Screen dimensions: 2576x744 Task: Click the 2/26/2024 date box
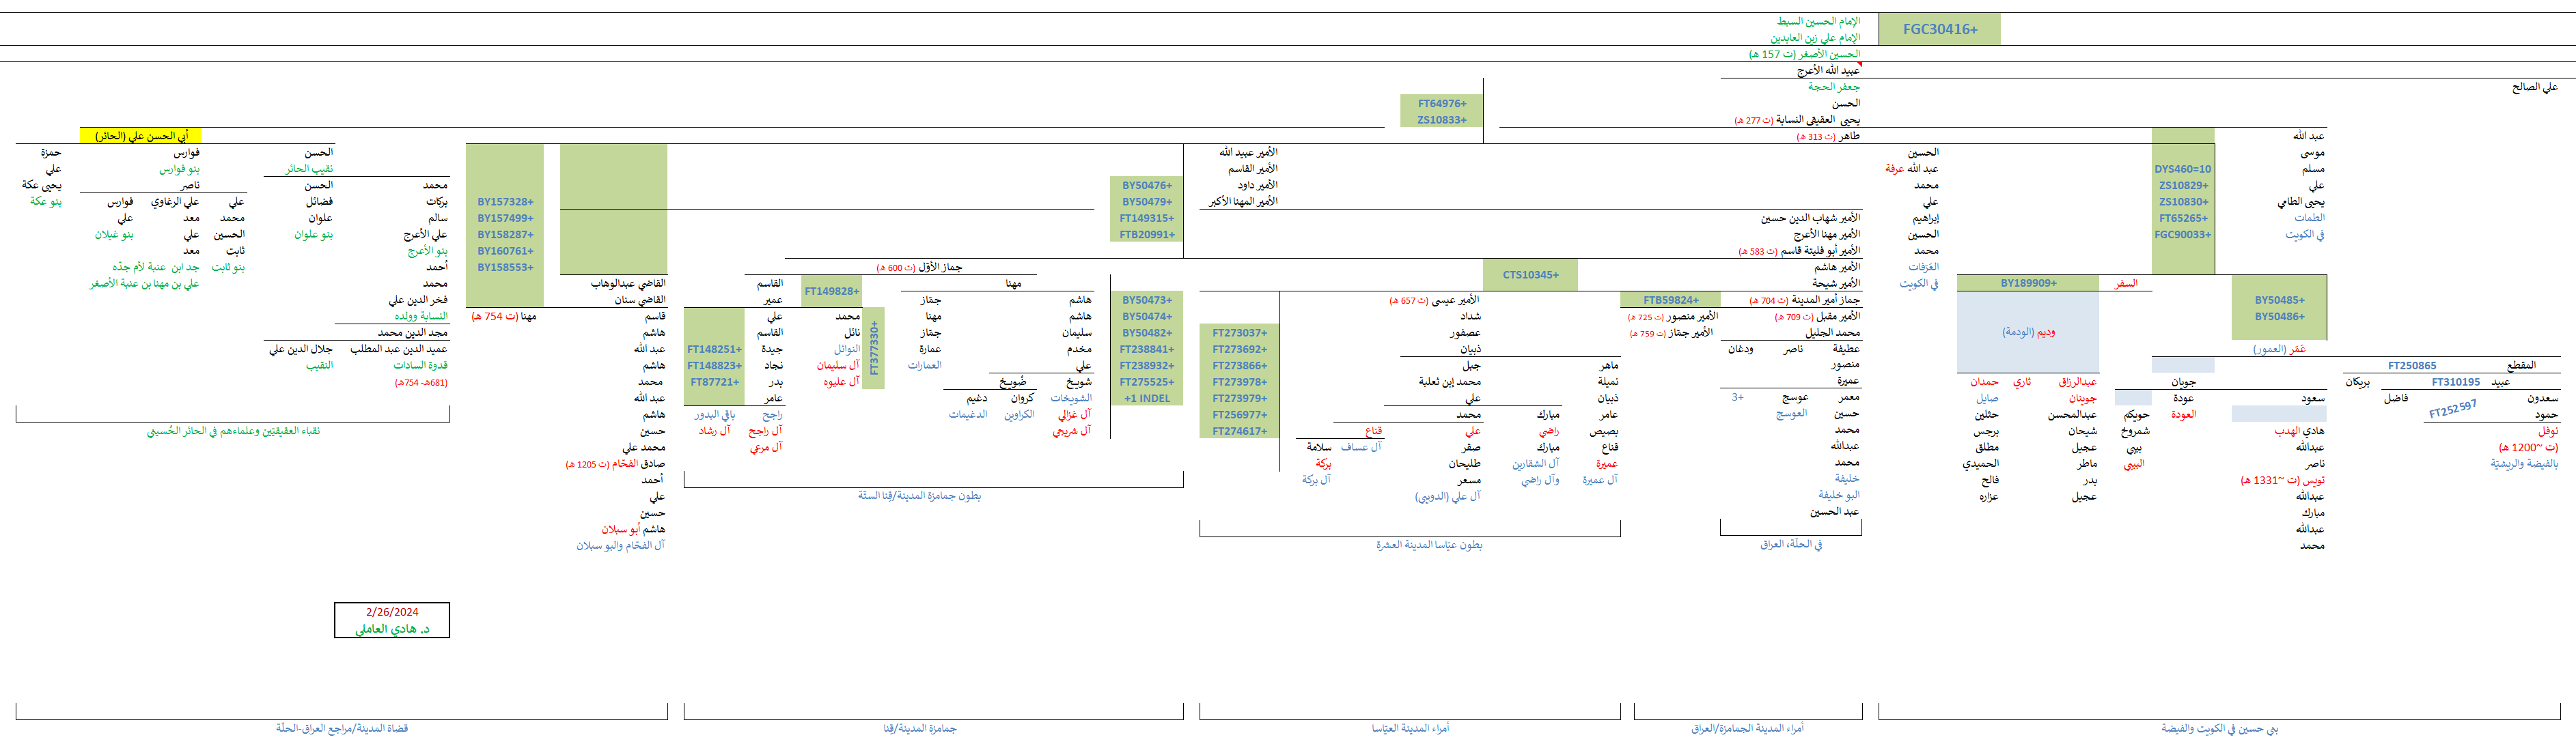pyautogui.click(x=392, y=612)
